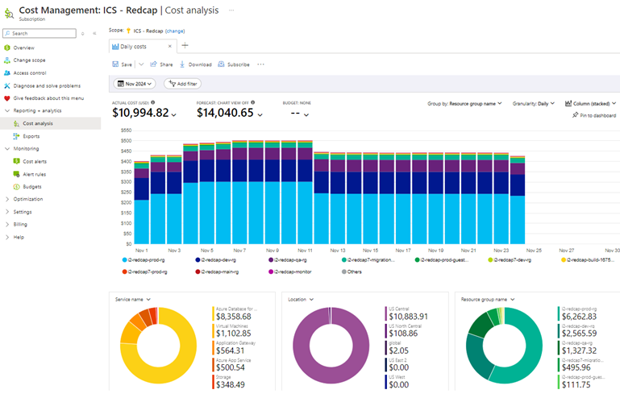Click the Download button label
620x394 pixels.
click(x=200, y=64)
